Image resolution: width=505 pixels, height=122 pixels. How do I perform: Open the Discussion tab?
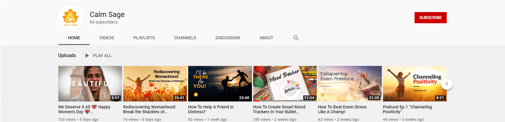click(228, 38)
